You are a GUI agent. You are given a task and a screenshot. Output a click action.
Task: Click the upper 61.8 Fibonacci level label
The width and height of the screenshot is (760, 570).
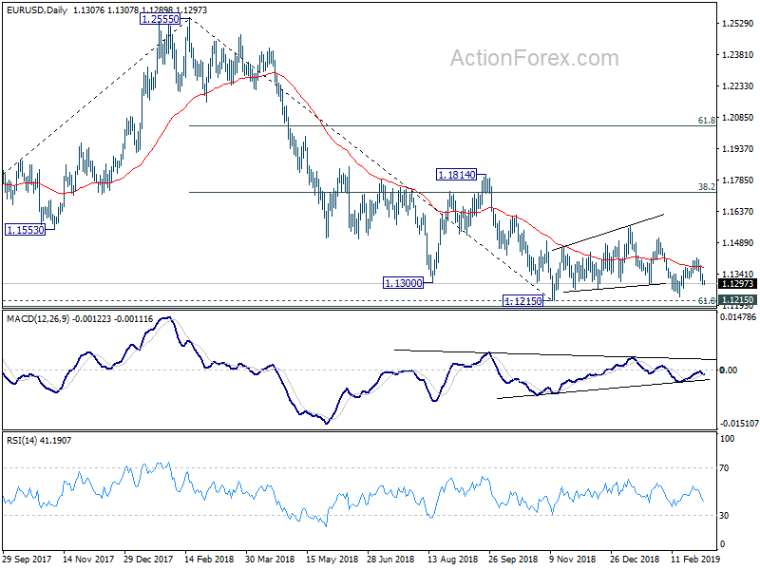click(707, 120)
